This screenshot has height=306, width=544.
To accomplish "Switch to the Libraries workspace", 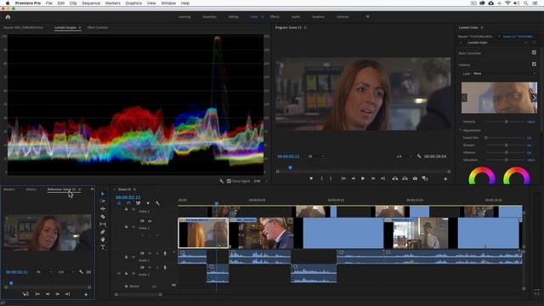I will coord(343,17).
